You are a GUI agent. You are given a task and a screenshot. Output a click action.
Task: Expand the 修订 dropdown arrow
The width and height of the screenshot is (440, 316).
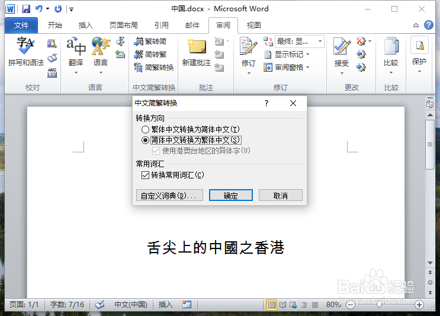[x=249, y=73]
